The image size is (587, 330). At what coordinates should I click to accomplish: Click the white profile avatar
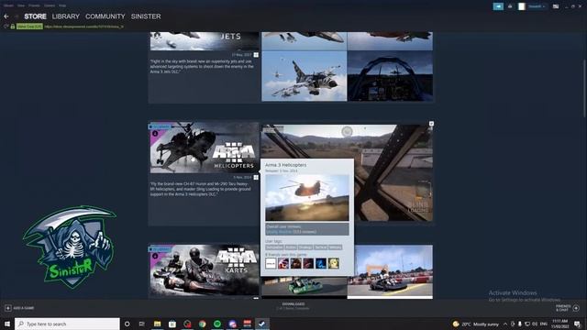[x=522, y=6]
